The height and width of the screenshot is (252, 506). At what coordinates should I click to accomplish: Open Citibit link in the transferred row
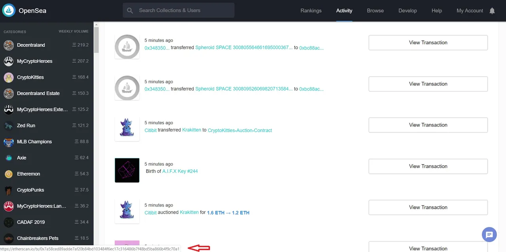[x=151, y=130]
